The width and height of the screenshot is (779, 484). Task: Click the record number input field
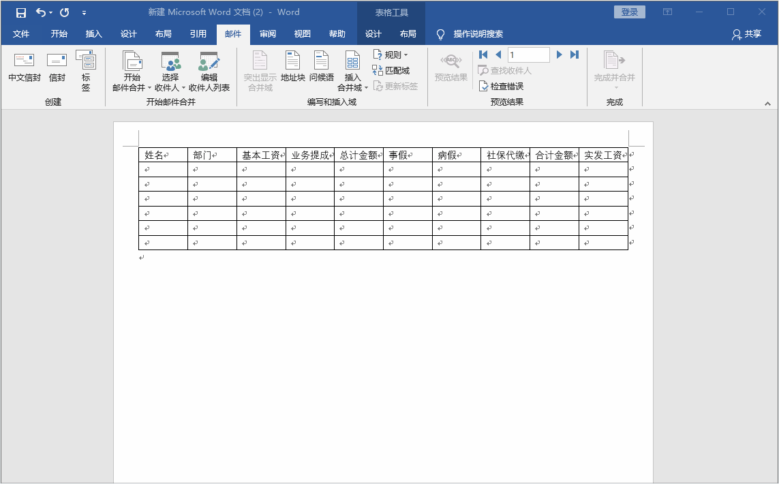[528, 55]
